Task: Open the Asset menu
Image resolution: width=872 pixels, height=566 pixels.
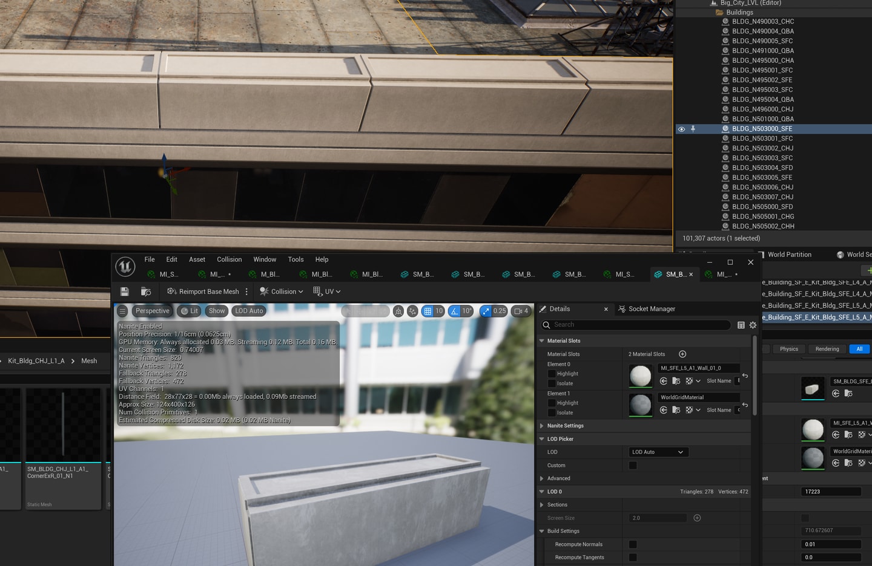Action: point(197,259)
